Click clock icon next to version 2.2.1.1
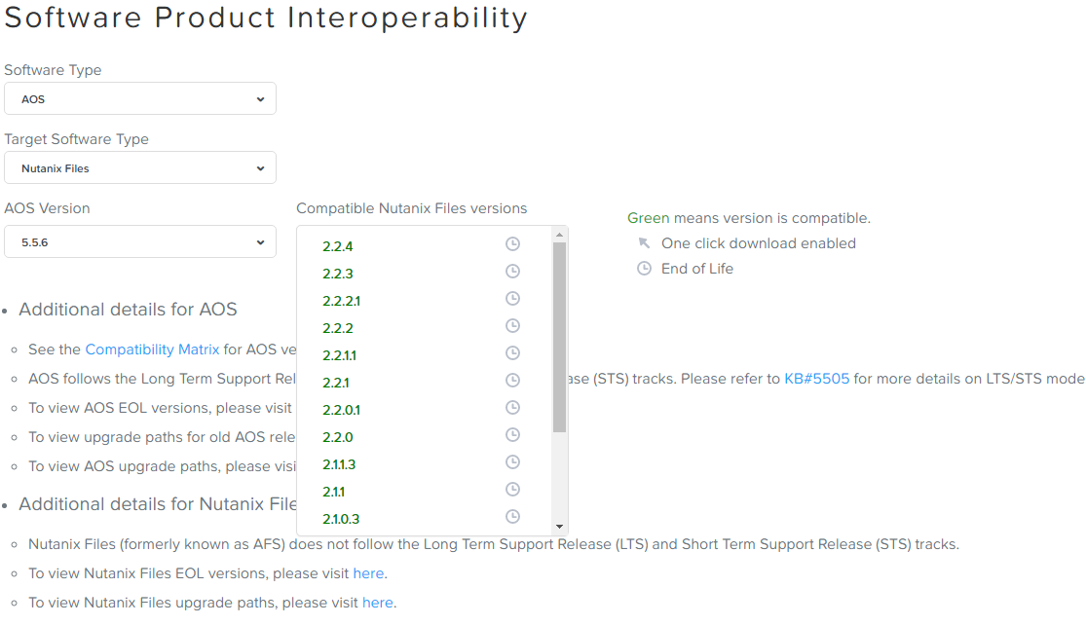 pos(512,353)
